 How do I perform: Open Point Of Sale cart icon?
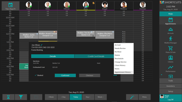(x=170, y=48)
